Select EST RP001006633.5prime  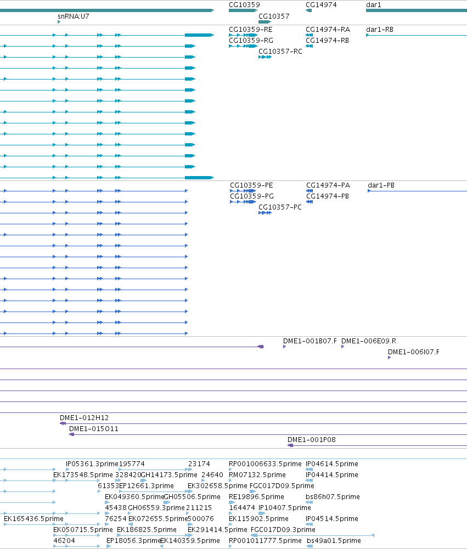265,464
